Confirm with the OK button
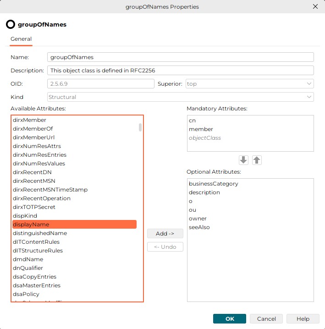Viewport: 325px width, 329px height. (x=229, y=319)
